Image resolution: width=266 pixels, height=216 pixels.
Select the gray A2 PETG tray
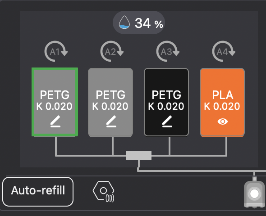pyautogui.click(x=110, y=102)
